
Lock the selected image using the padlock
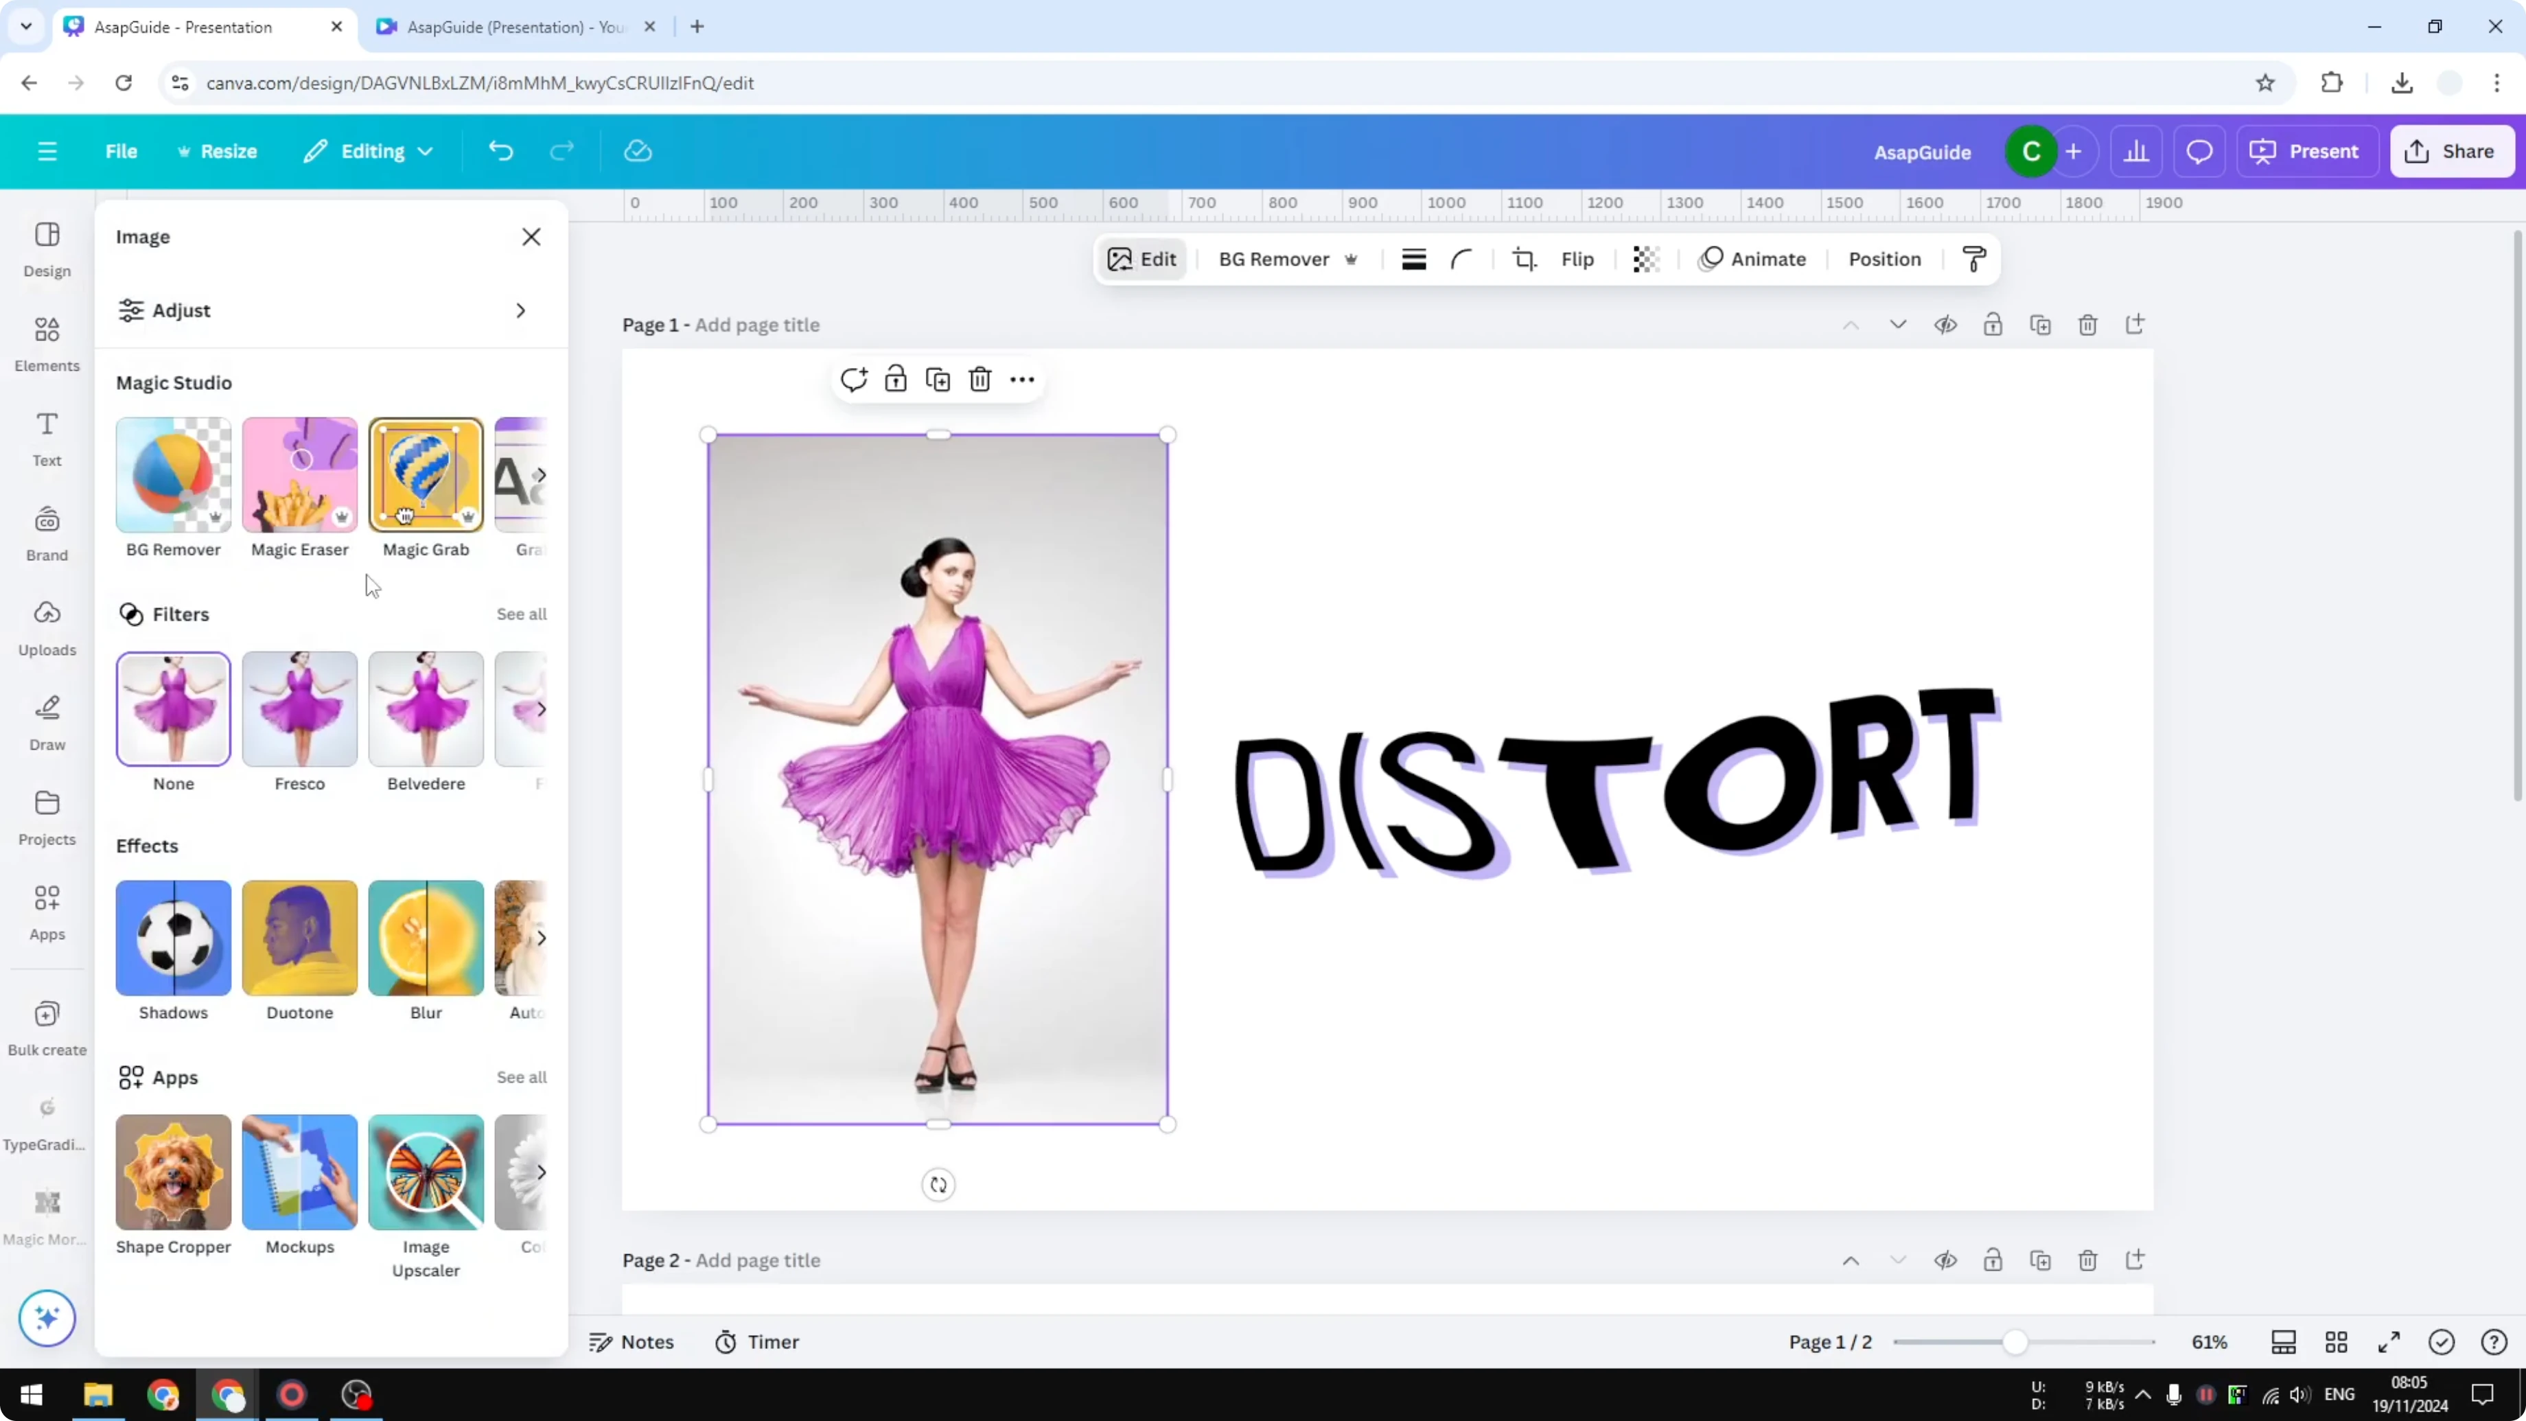click(x=895, y=378)
